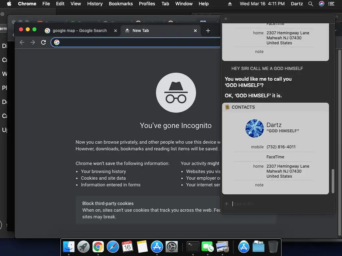Open the File menu

[x=46, y=4]
